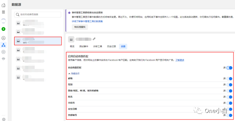Open the home icon in left sidebar

point(4,6)
